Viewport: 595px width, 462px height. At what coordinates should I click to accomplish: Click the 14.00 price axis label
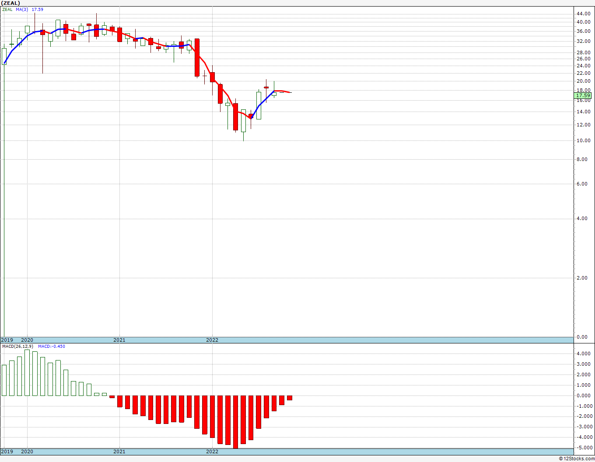pos(584,112)
